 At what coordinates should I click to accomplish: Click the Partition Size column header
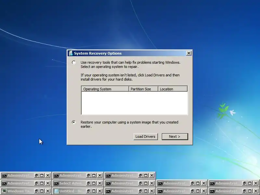pyautogui.click(x=143, y=89)
